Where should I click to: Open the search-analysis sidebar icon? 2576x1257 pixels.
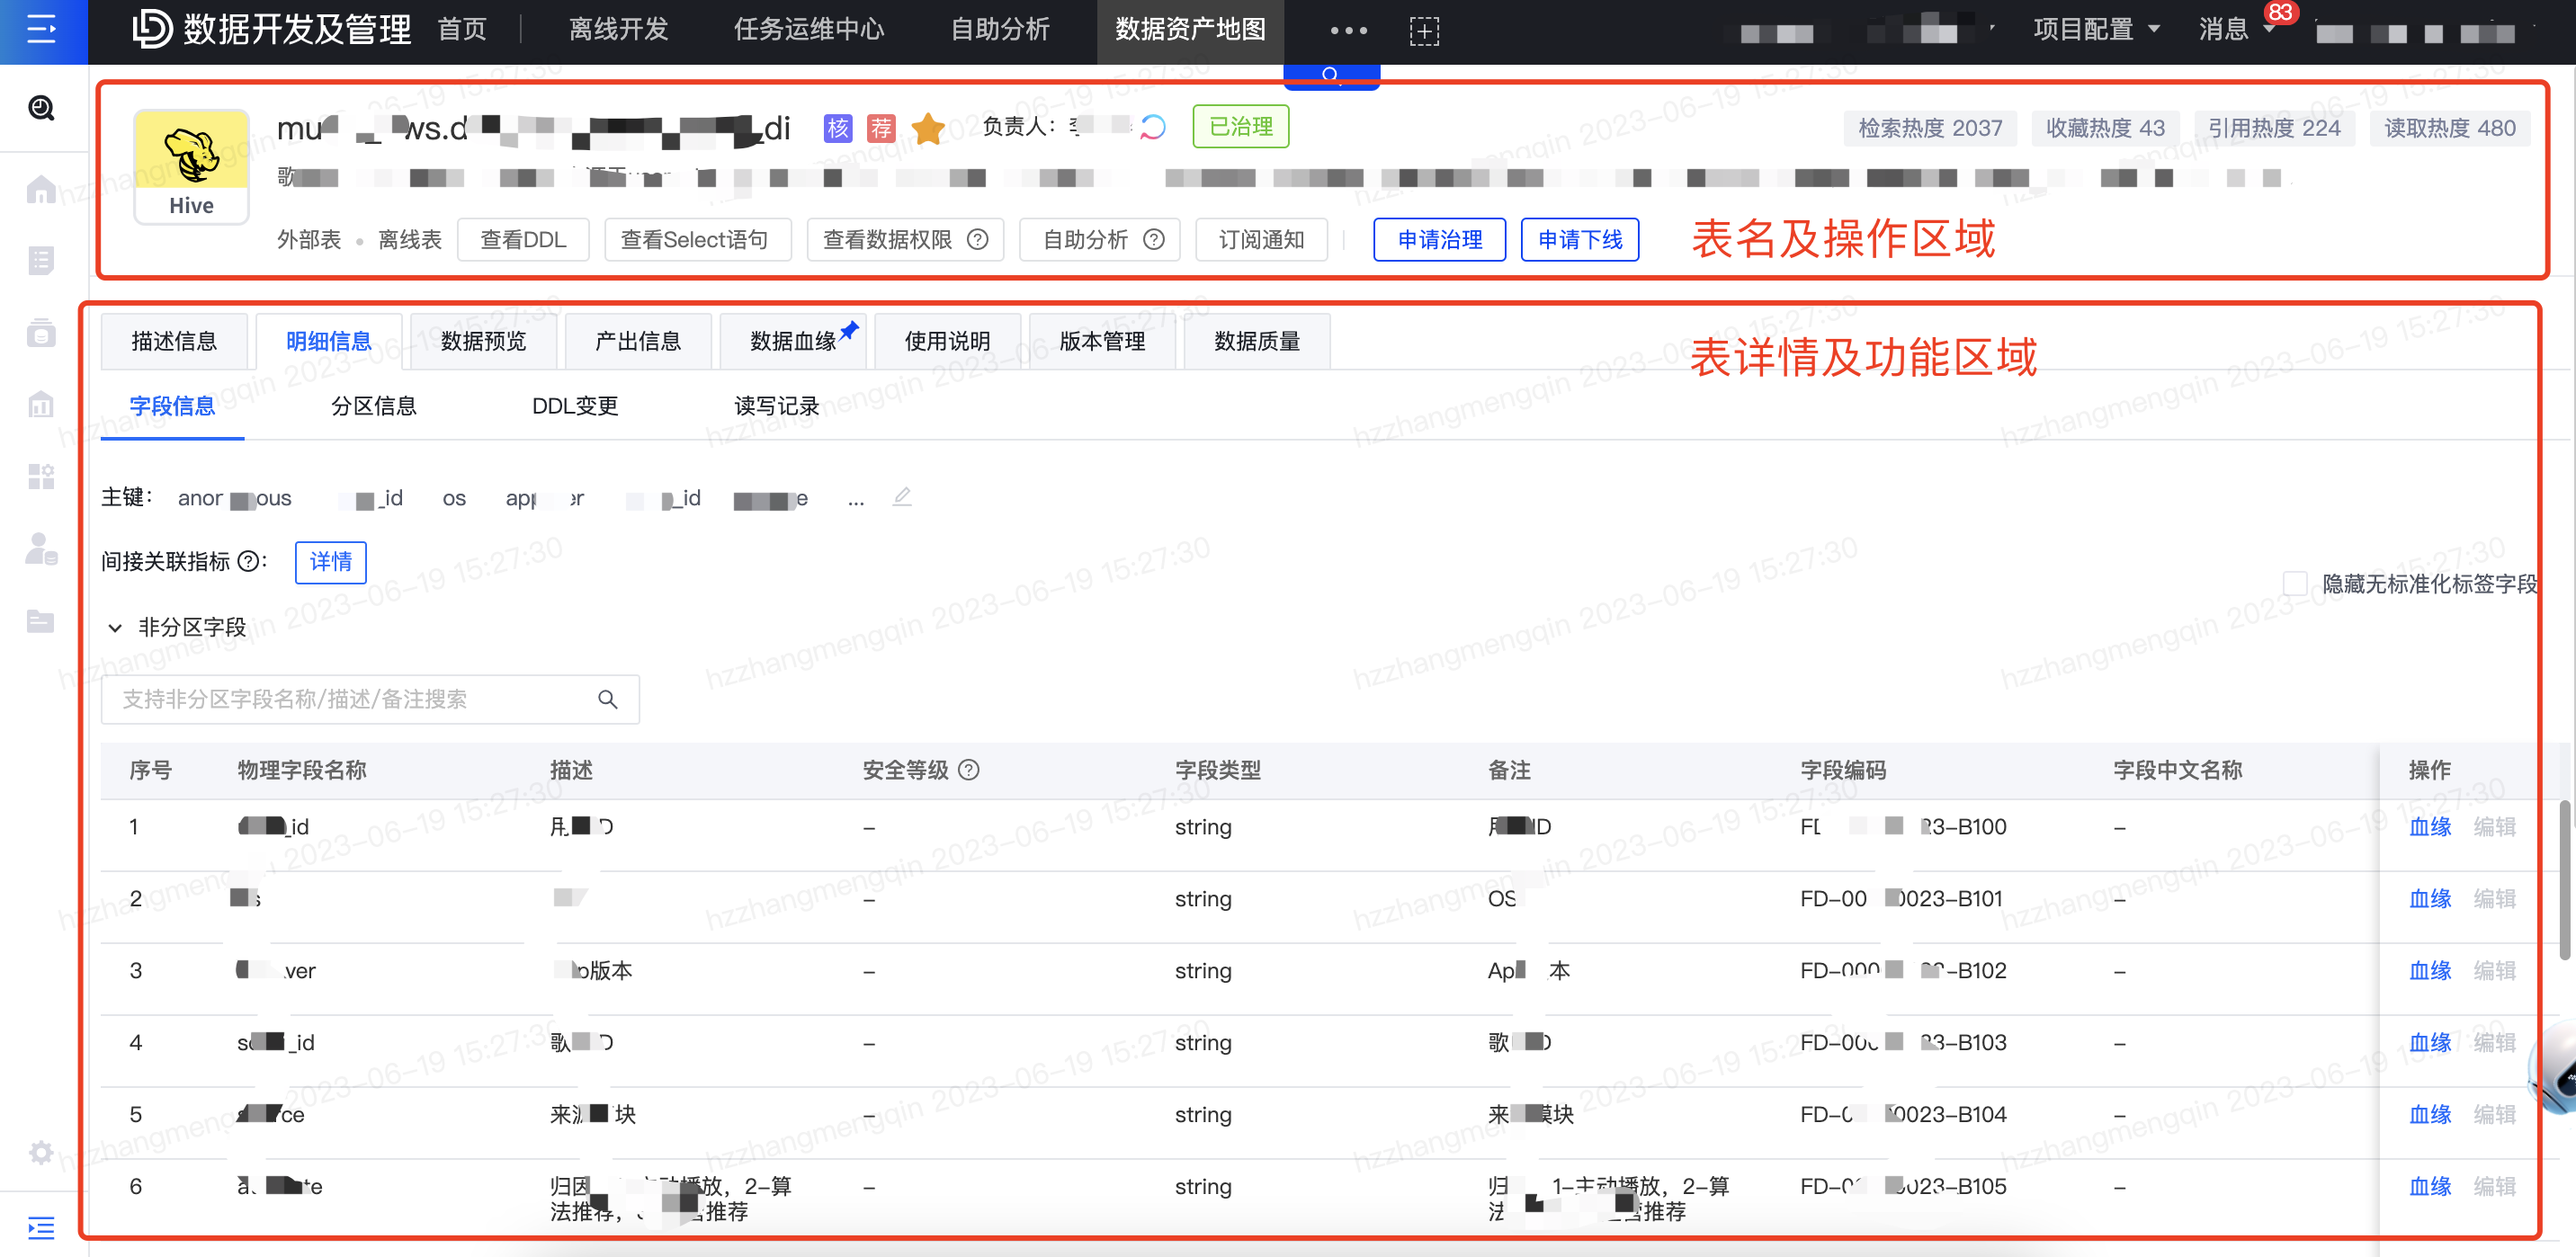pos(41,107)
